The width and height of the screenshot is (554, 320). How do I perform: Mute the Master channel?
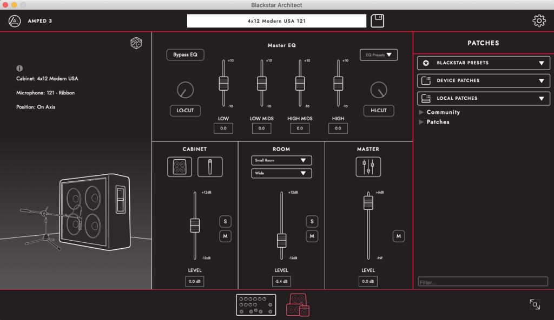pyautogui.click(x=398, y=236)
